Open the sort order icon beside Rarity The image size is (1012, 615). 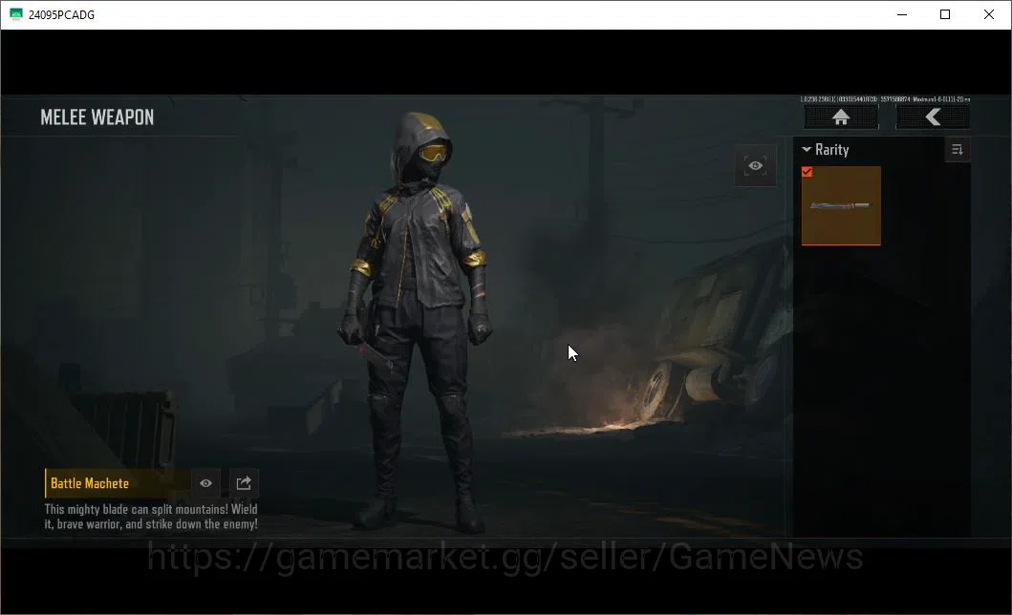coord(958,150)
